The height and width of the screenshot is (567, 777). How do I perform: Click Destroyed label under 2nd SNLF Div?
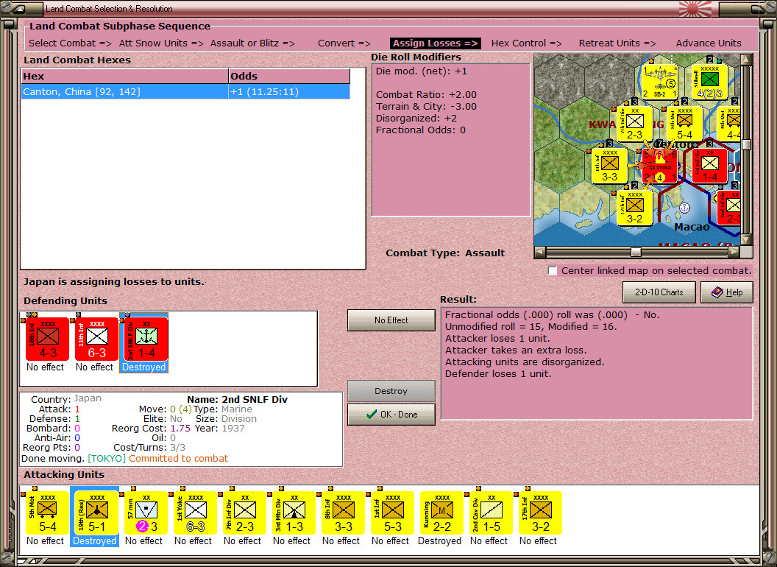(143, 367)
